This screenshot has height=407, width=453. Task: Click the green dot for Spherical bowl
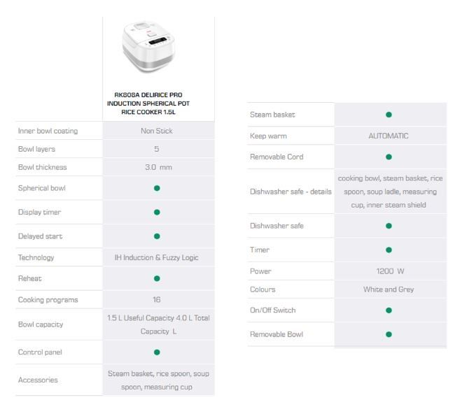[157, 188]
